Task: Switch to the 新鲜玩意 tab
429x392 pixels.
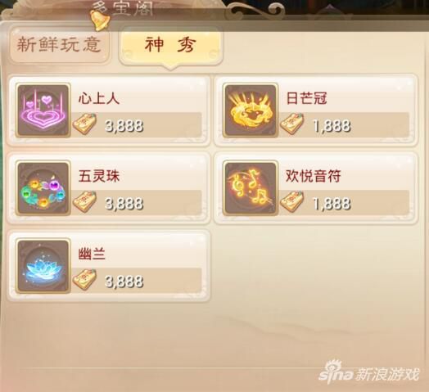Action: [59, 45]
